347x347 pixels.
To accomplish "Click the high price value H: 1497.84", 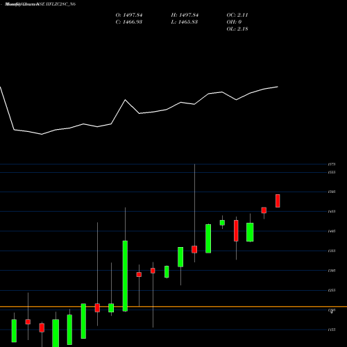I will coord(185,15).
